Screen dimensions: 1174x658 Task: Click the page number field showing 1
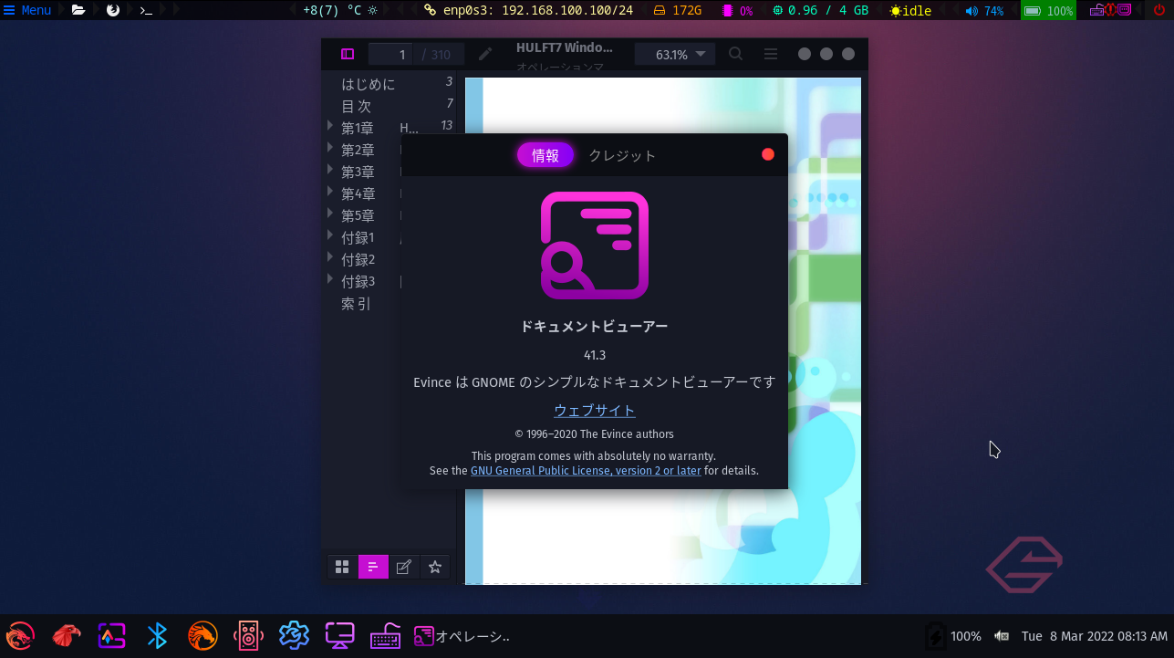[x=391, y=55]
